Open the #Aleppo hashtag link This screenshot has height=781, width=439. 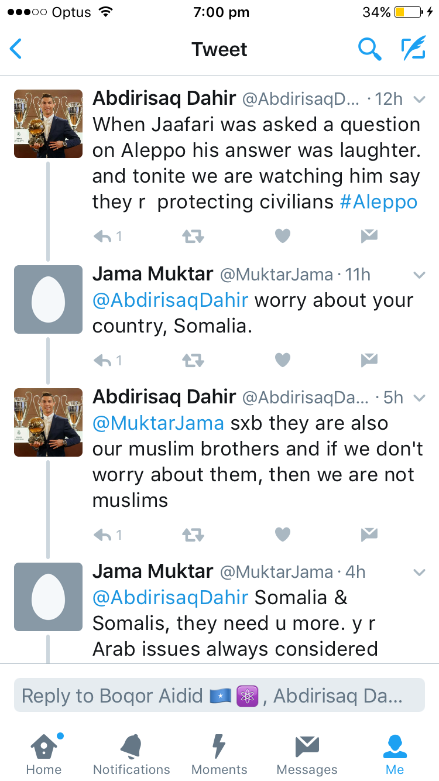(379, 202)
